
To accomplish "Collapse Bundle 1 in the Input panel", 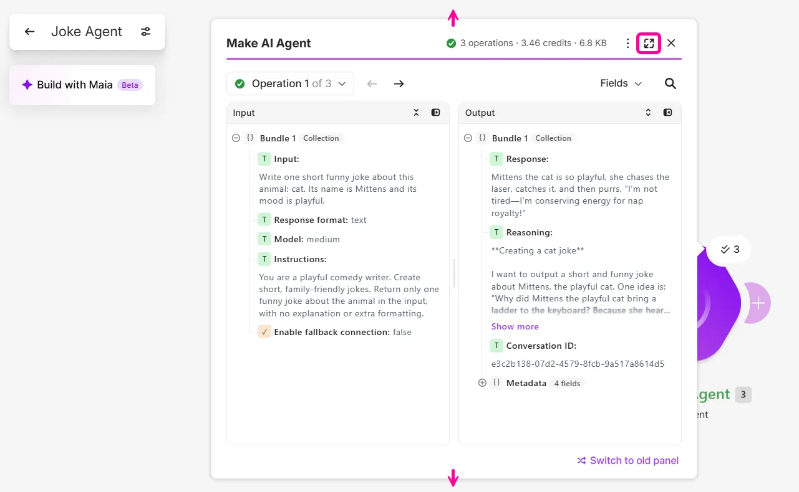I will [236, 138].
